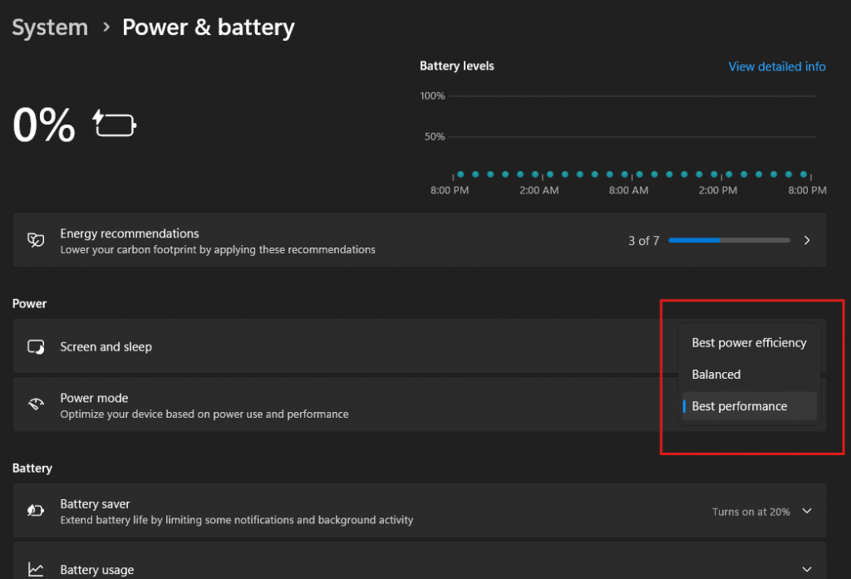
Task: Expand the Battery usage section
Action: (x=806, y=570)
